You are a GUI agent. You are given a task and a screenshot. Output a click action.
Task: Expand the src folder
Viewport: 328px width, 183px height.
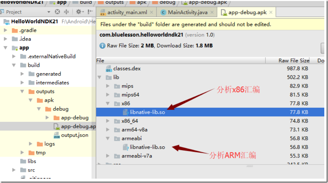[x=14, y=170]
